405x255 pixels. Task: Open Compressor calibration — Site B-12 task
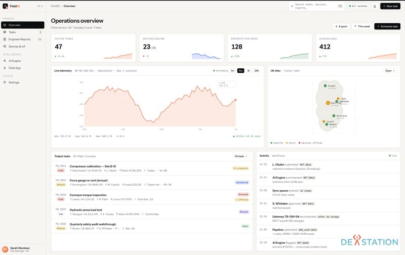click(x=152, y=168)
